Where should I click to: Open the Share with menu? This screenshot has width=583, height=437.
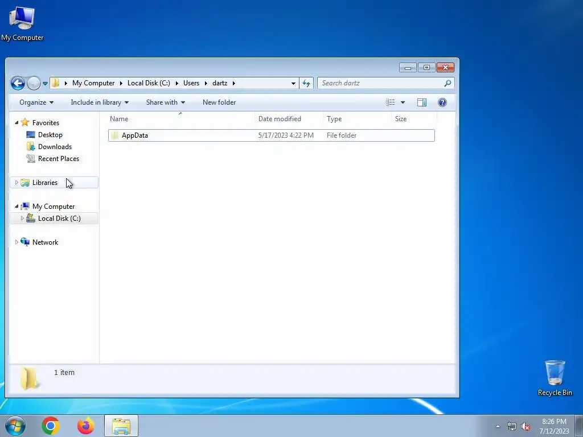166,102
